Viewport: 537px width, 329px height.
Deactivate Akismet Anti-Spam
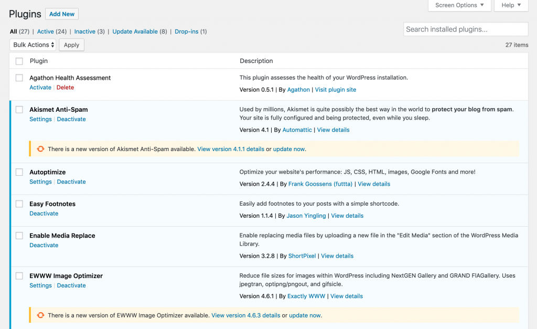[x=71, y=119]
